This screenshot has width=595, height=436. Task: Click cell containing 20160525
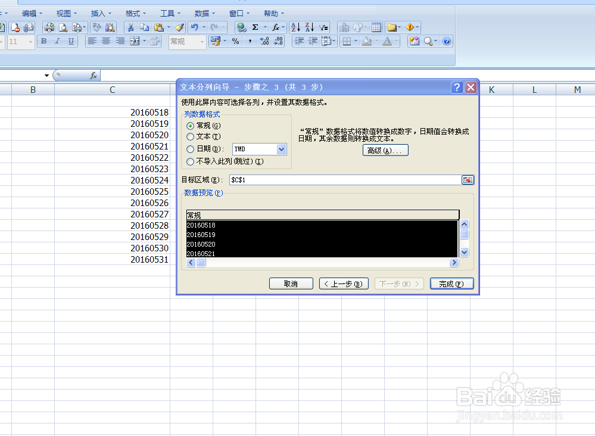pyautogui.click(x=113, y=192)
